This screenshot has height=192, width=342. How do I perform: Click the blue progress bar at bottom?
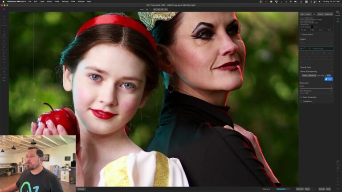(283, 189)
